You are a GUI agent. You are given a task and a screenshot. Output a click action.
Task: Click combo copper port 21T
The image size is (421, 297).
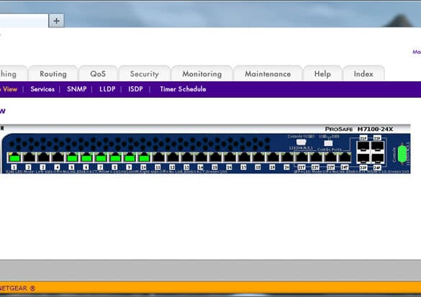coord(302,157)
